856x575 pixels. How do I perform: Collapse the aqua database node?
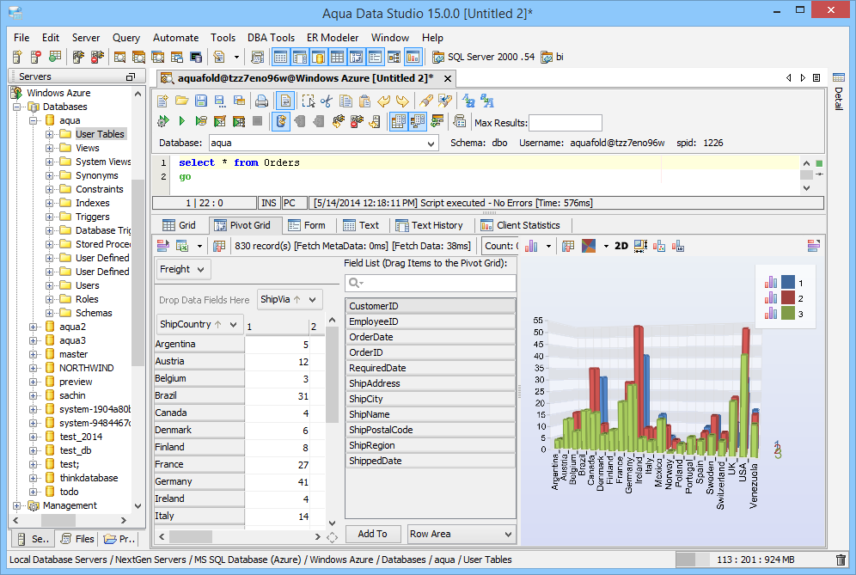[34, 120]
